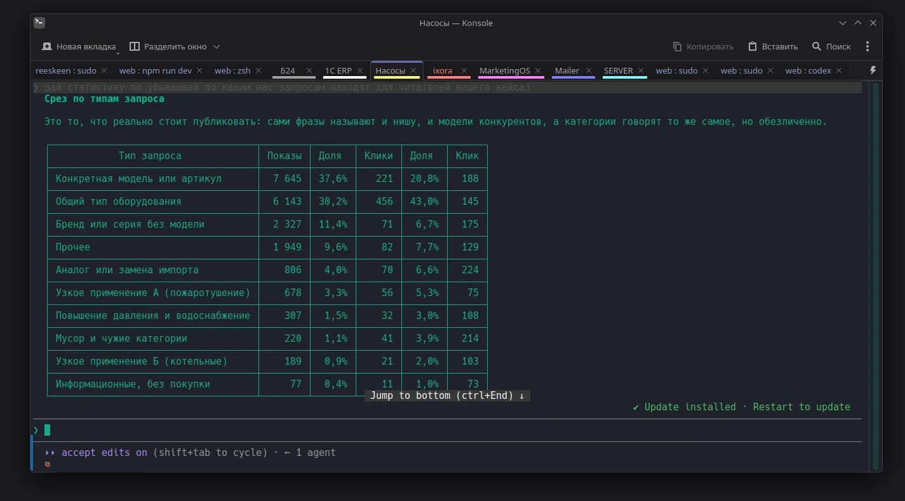
Task: Click the terminal's vertical scrollbar
Action: pyautogui.click(x=876, y=275)
